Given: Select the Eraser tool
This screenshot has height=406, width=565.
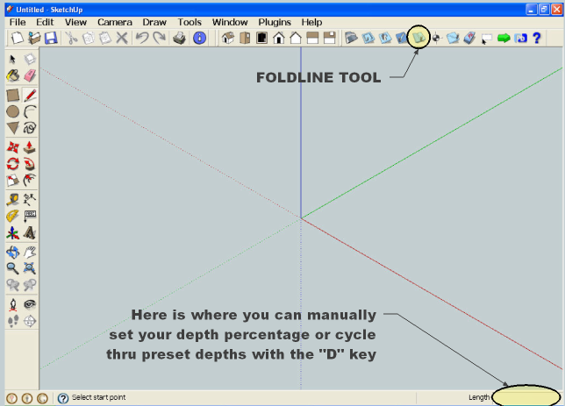Looking at the screenshot, I should tap(30, 76).
